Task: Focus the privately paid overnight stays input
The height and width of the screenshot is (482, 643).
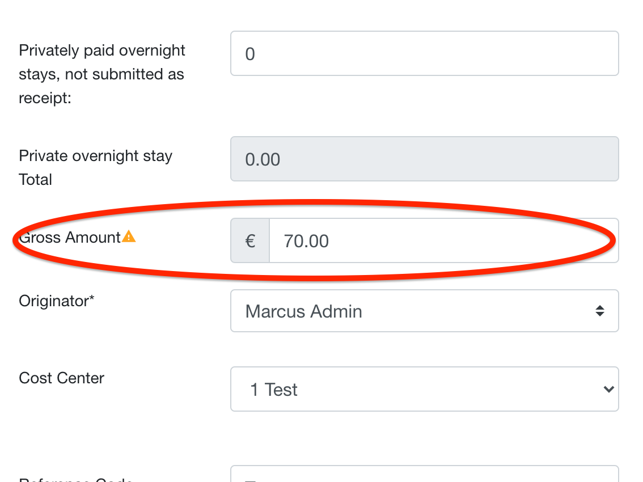Action: point(425,53)
